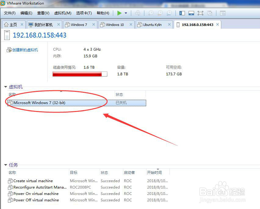The image size is (260, 209).
Task: Click the 4 x 3 GHz CPU value
Action: [92, 49]
